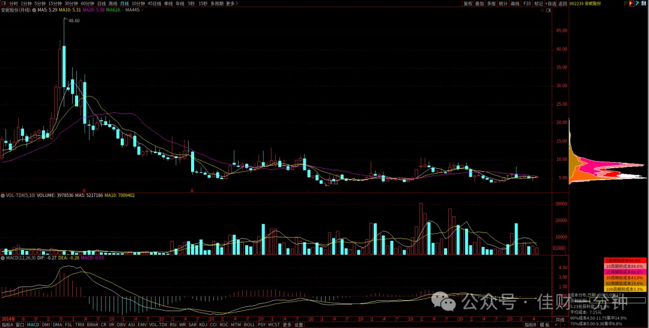Click the MA5: 5.29 value label
Image resolution: width=649 pixels, height=328 pixels.
click(47, 10)
